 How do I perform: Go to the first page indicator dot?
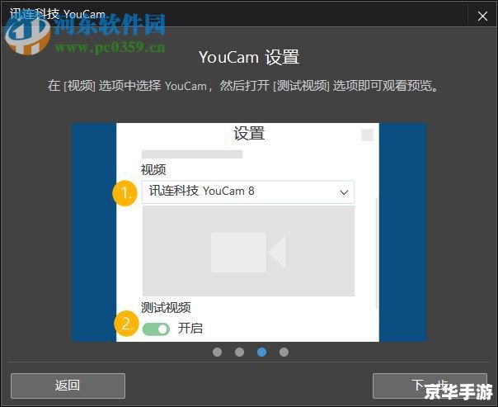[x=217, y=352]
